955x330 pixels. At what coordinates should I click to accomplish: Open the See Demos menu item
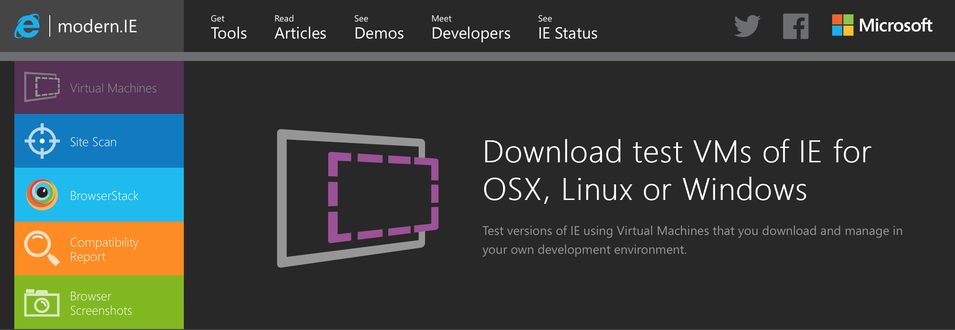click(379, 28)
